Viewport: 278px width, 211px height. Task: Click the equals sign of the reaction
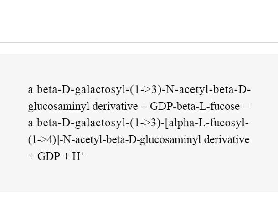[x=246, y=106]
